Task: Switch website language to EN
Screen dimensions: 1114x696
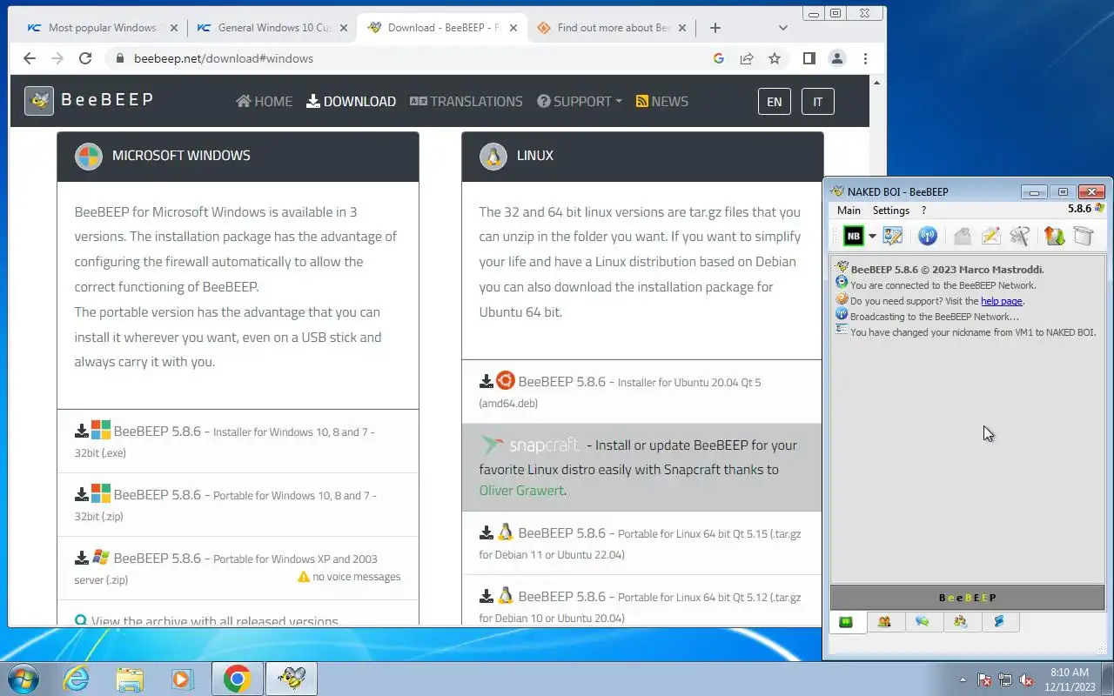Action: point(774,102)
